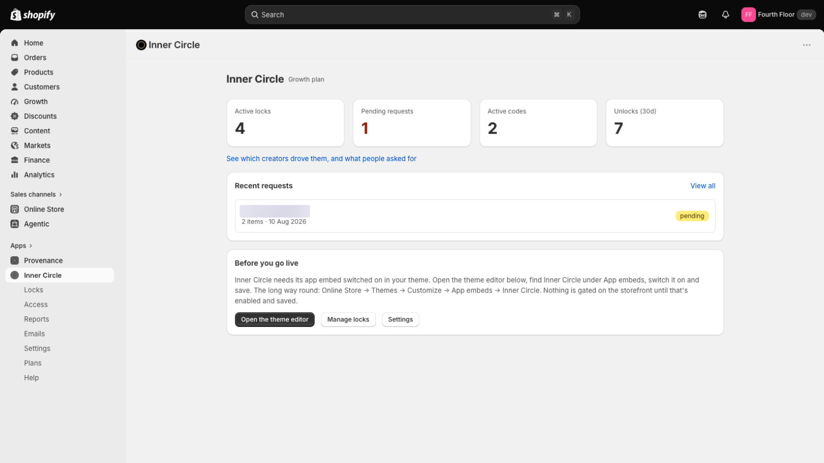Go to Locks submenu item
The image size is (824, 463).
coord(33,290)
